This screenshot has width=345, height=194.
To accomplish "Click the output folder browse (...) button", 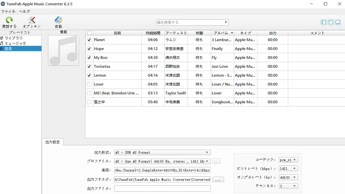I will coord(218,180).
